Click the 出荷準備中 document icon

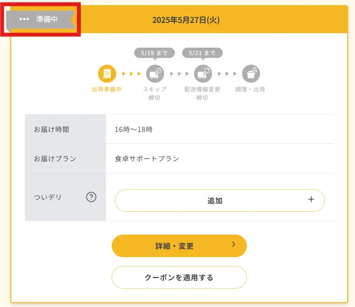106,73
